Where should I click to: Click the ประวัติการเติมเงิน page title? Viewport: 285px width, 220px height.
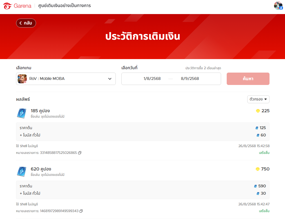[x=143, y=36]
